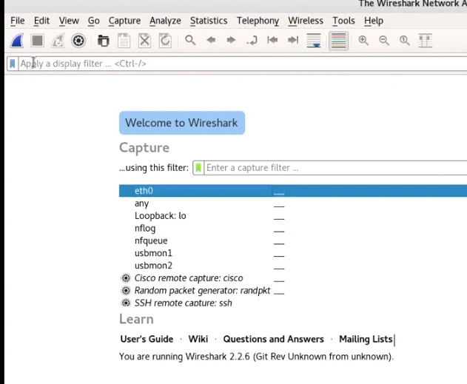Screen dimensions: 467x384
Task: Click Cisco remote capture settings gear icon
Action: click(126, 278)
